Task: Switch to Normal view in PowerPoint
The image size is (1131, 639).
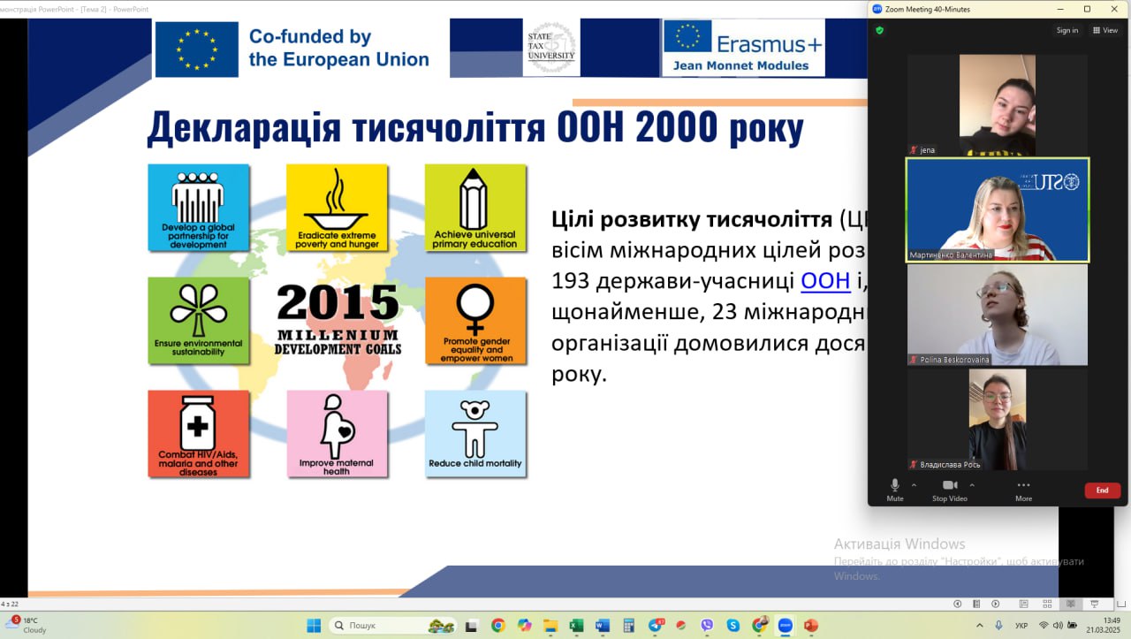Action: click(x=1023, y=604)
